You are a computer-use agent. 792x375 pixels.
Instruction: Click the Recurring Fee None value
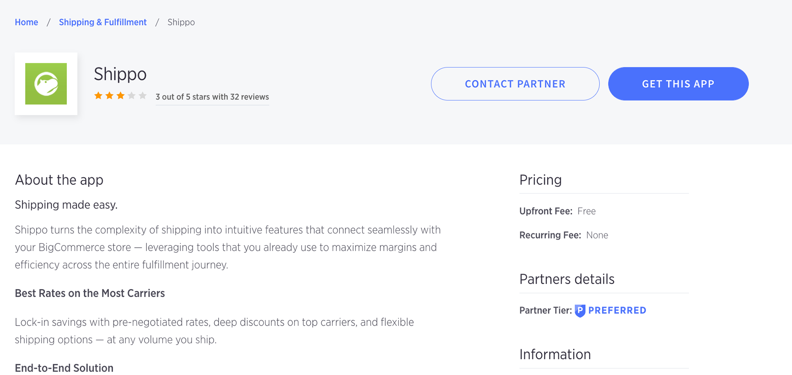tap(597, 235)
